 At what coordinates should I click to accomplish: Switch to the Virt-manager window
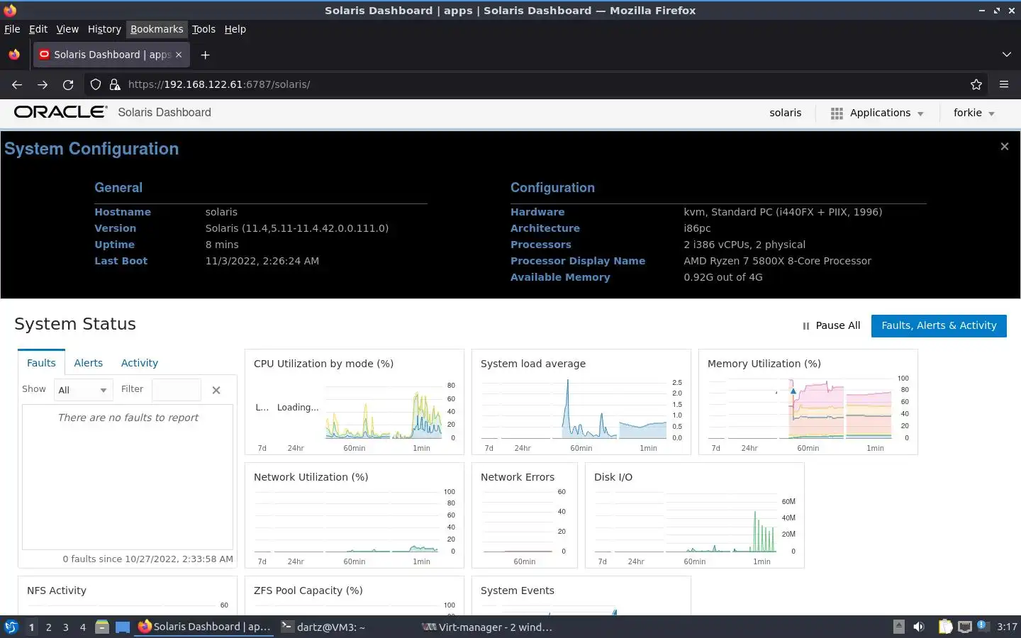pyautogui.click(x=488, y=627)
